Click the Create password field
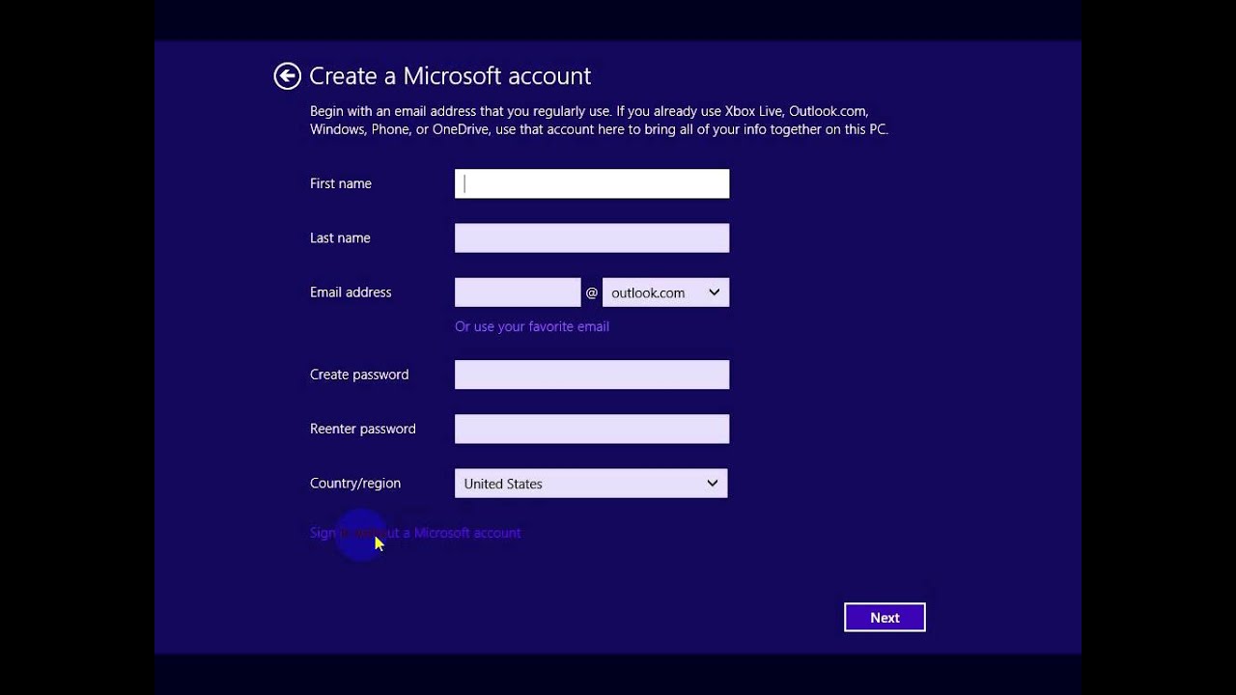The image size is (1236, 695). [x=592, y=375]
